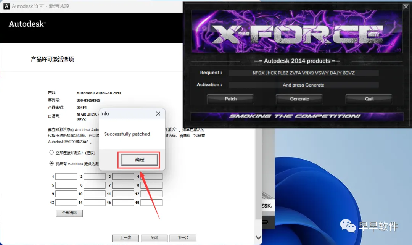Click the Request code field in X-Force
This screenshot has width=412, height=245.
click(304, 73)
